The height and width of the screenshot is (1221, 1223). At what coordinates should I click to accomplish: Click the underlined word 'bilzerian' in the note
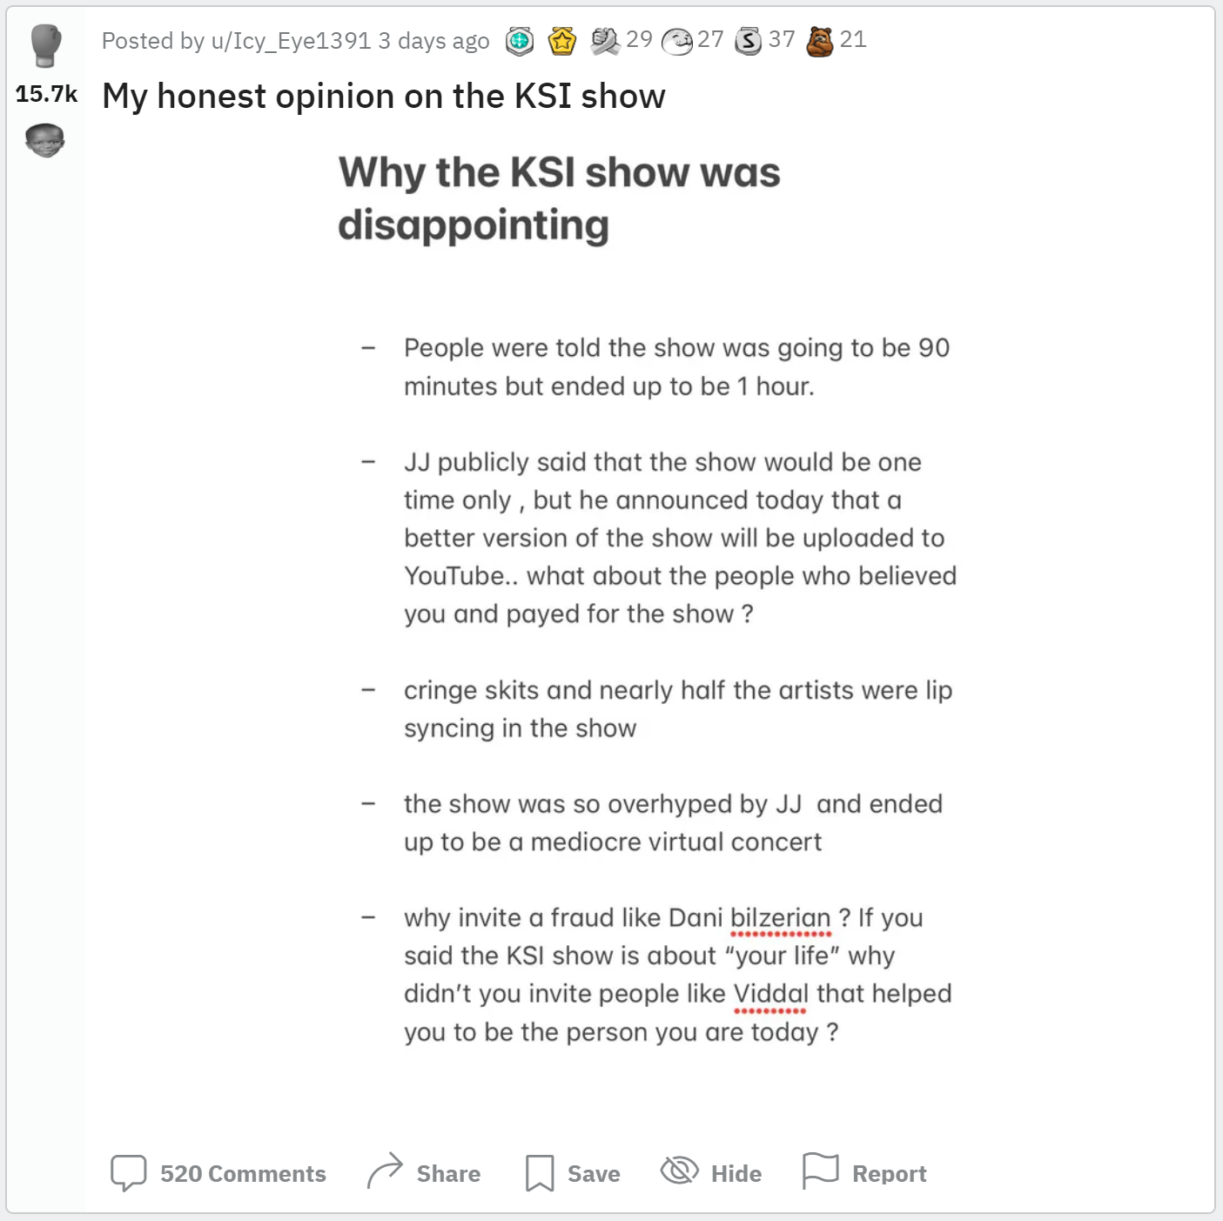click(x=780, y=918)
